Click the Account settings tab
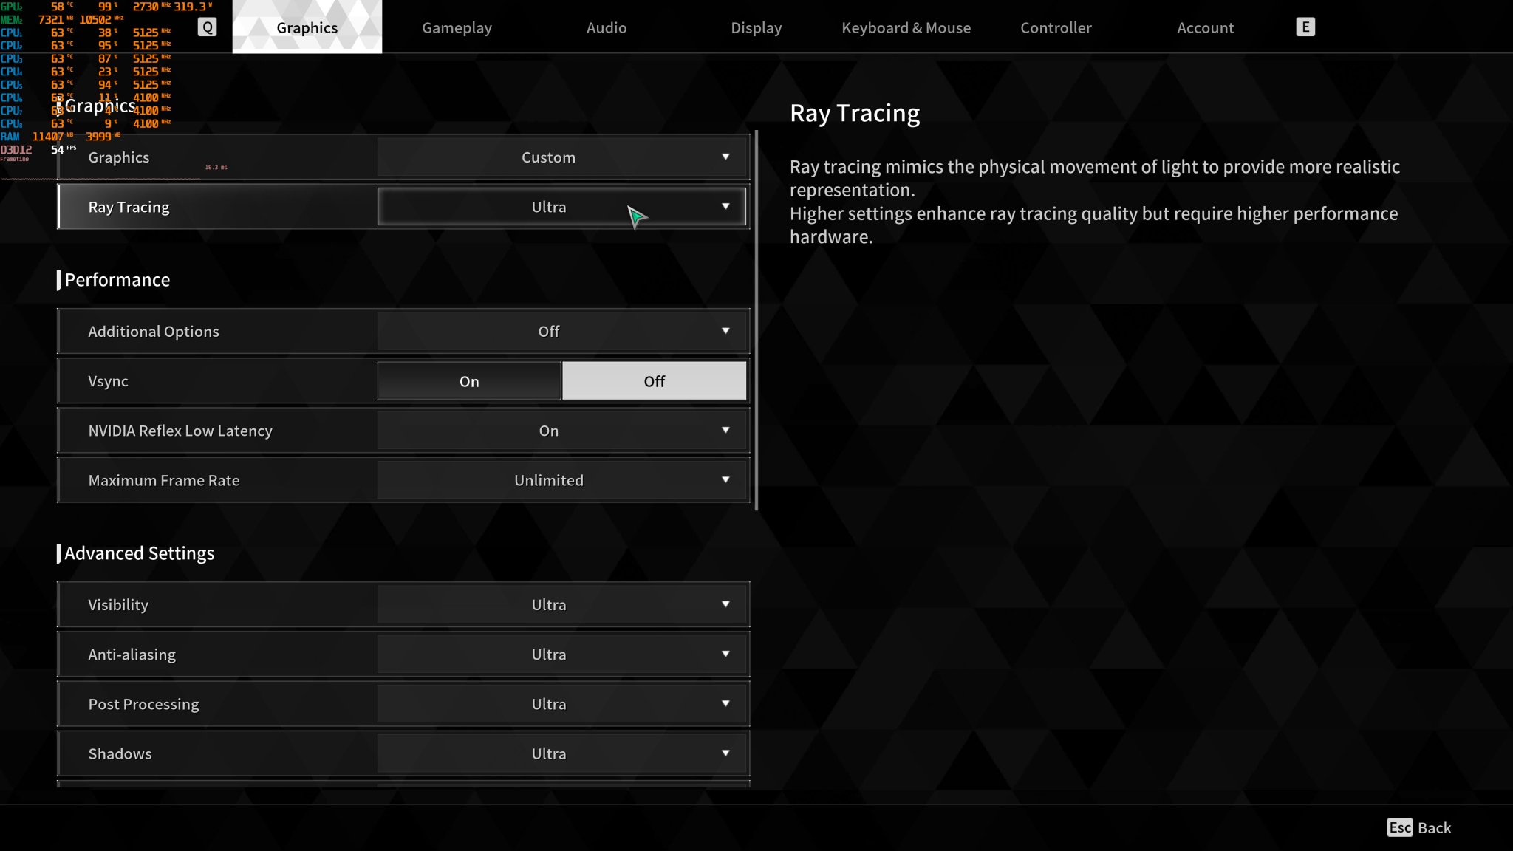Viewport: 1513px width, 851px height. pyautogui.click(x=1206, y=27)
